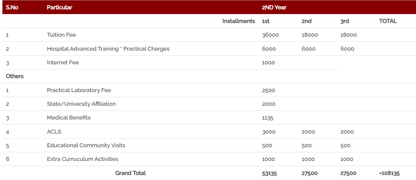The height and width of the screenshot is (180, 416).
Task: Select Hospital Advanced Training Practical Charges text
Action: [108, 49]
